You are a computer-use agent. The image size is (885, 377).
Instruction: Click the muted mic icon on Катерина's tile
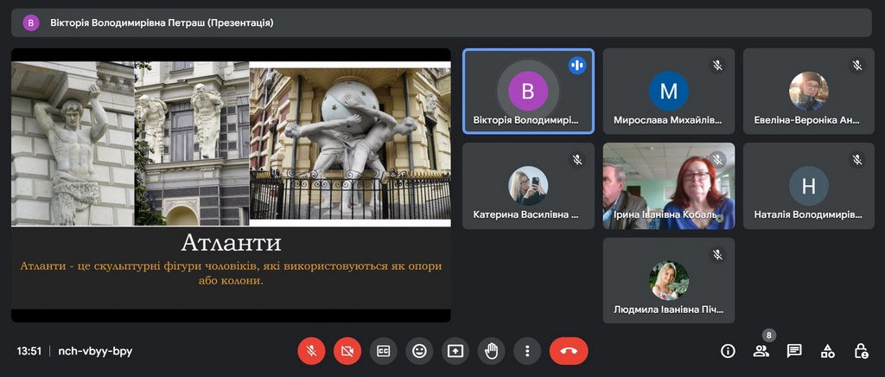577,160
